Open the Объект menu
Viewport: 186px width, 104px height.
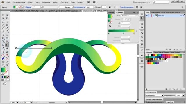30,2
